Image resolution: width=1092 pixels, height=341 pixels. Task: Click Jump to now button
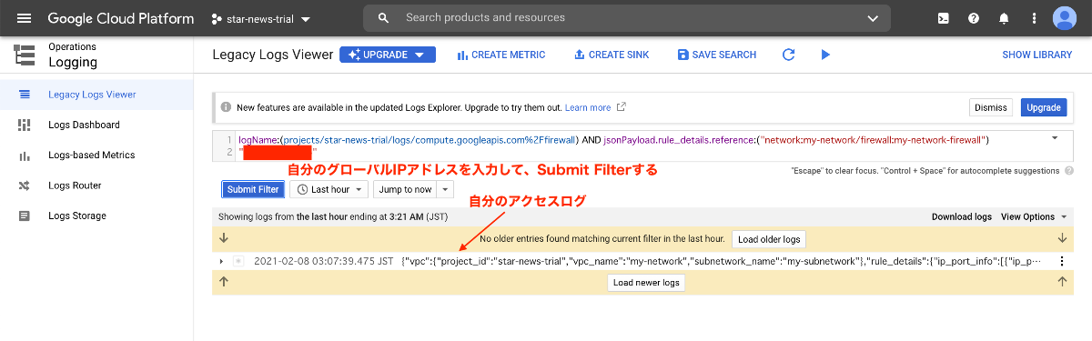[x=406, y=189]
